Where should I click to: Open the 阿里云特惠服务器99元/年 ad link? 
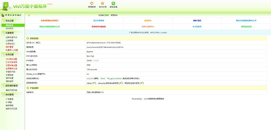pos(49,27)
